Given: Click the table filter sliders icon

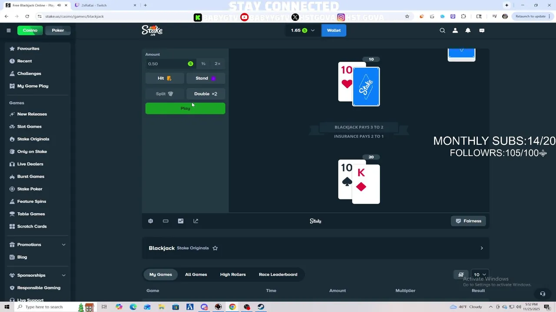Looking at the screenshot, I should (461, 274).
